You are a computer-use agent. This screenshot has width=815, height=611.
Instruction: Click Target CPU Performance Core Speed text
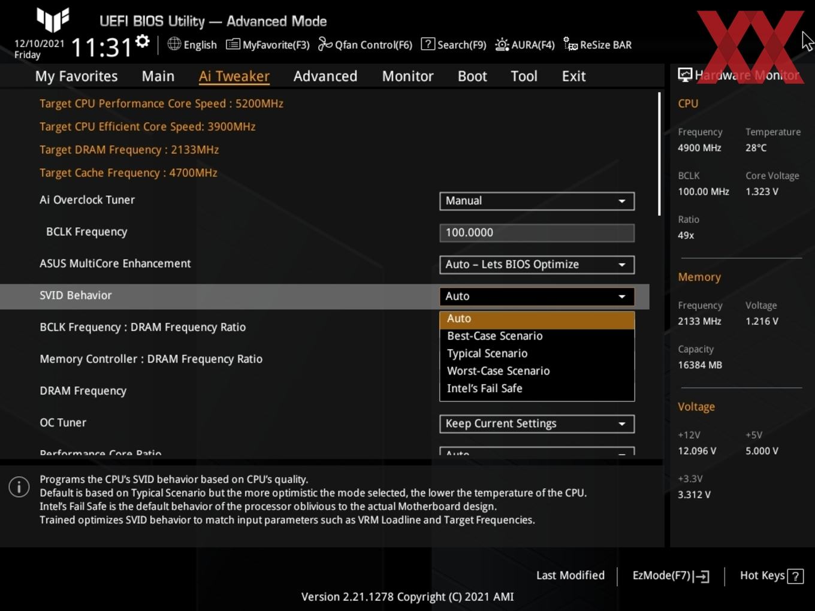[x=161, y=104]
